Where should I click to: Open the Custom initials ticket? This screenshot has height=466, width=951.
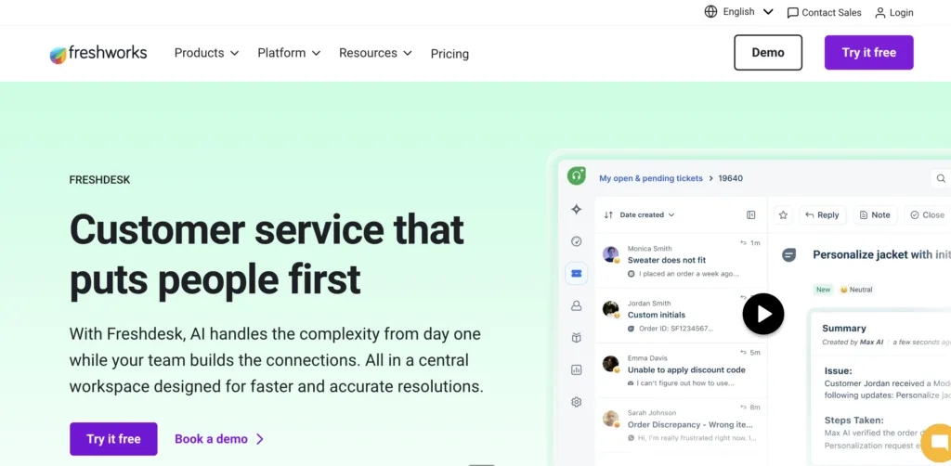(681, 316)
